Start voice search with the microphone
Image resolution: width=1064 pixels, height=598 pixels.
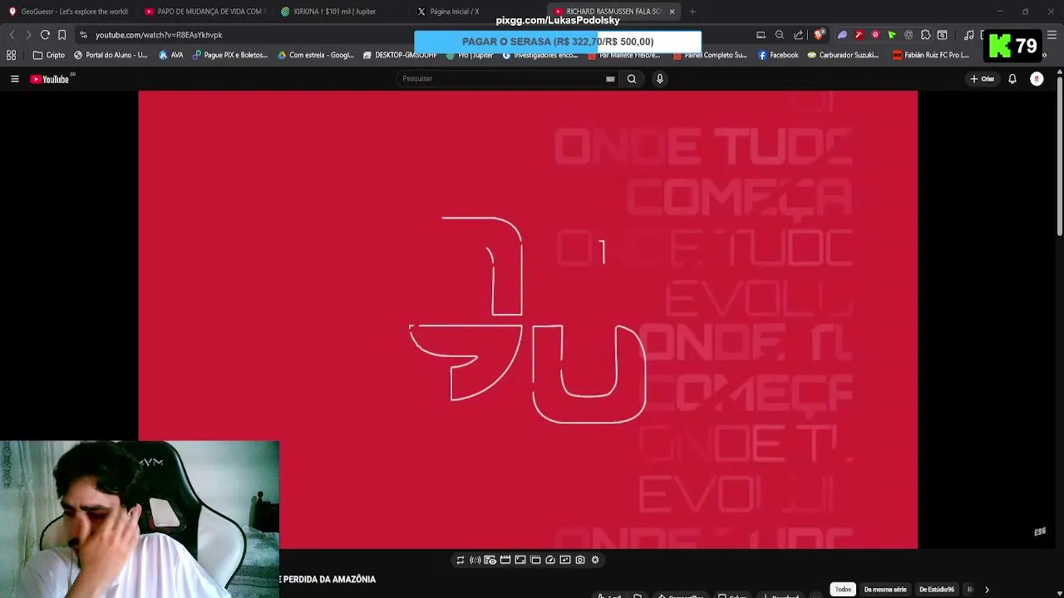tap(660, 79)
